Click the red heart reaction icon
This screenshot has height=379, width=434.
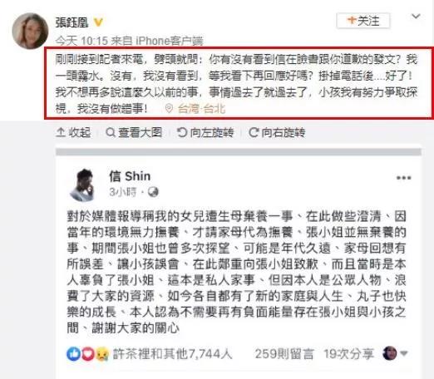[87, 354]
